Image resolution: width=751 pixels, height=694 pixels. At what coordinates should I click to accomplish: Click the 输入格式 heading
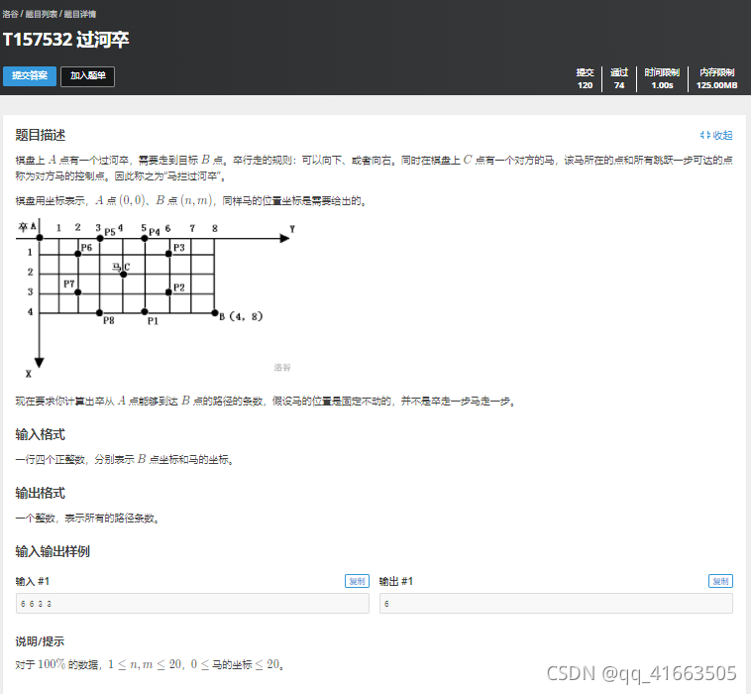coord(41,434)
